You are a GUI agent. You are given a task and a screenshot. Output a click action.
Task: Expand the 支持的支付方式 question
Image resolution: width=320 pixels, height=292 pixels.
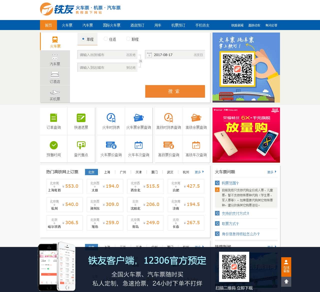click(x=235, y=213)
